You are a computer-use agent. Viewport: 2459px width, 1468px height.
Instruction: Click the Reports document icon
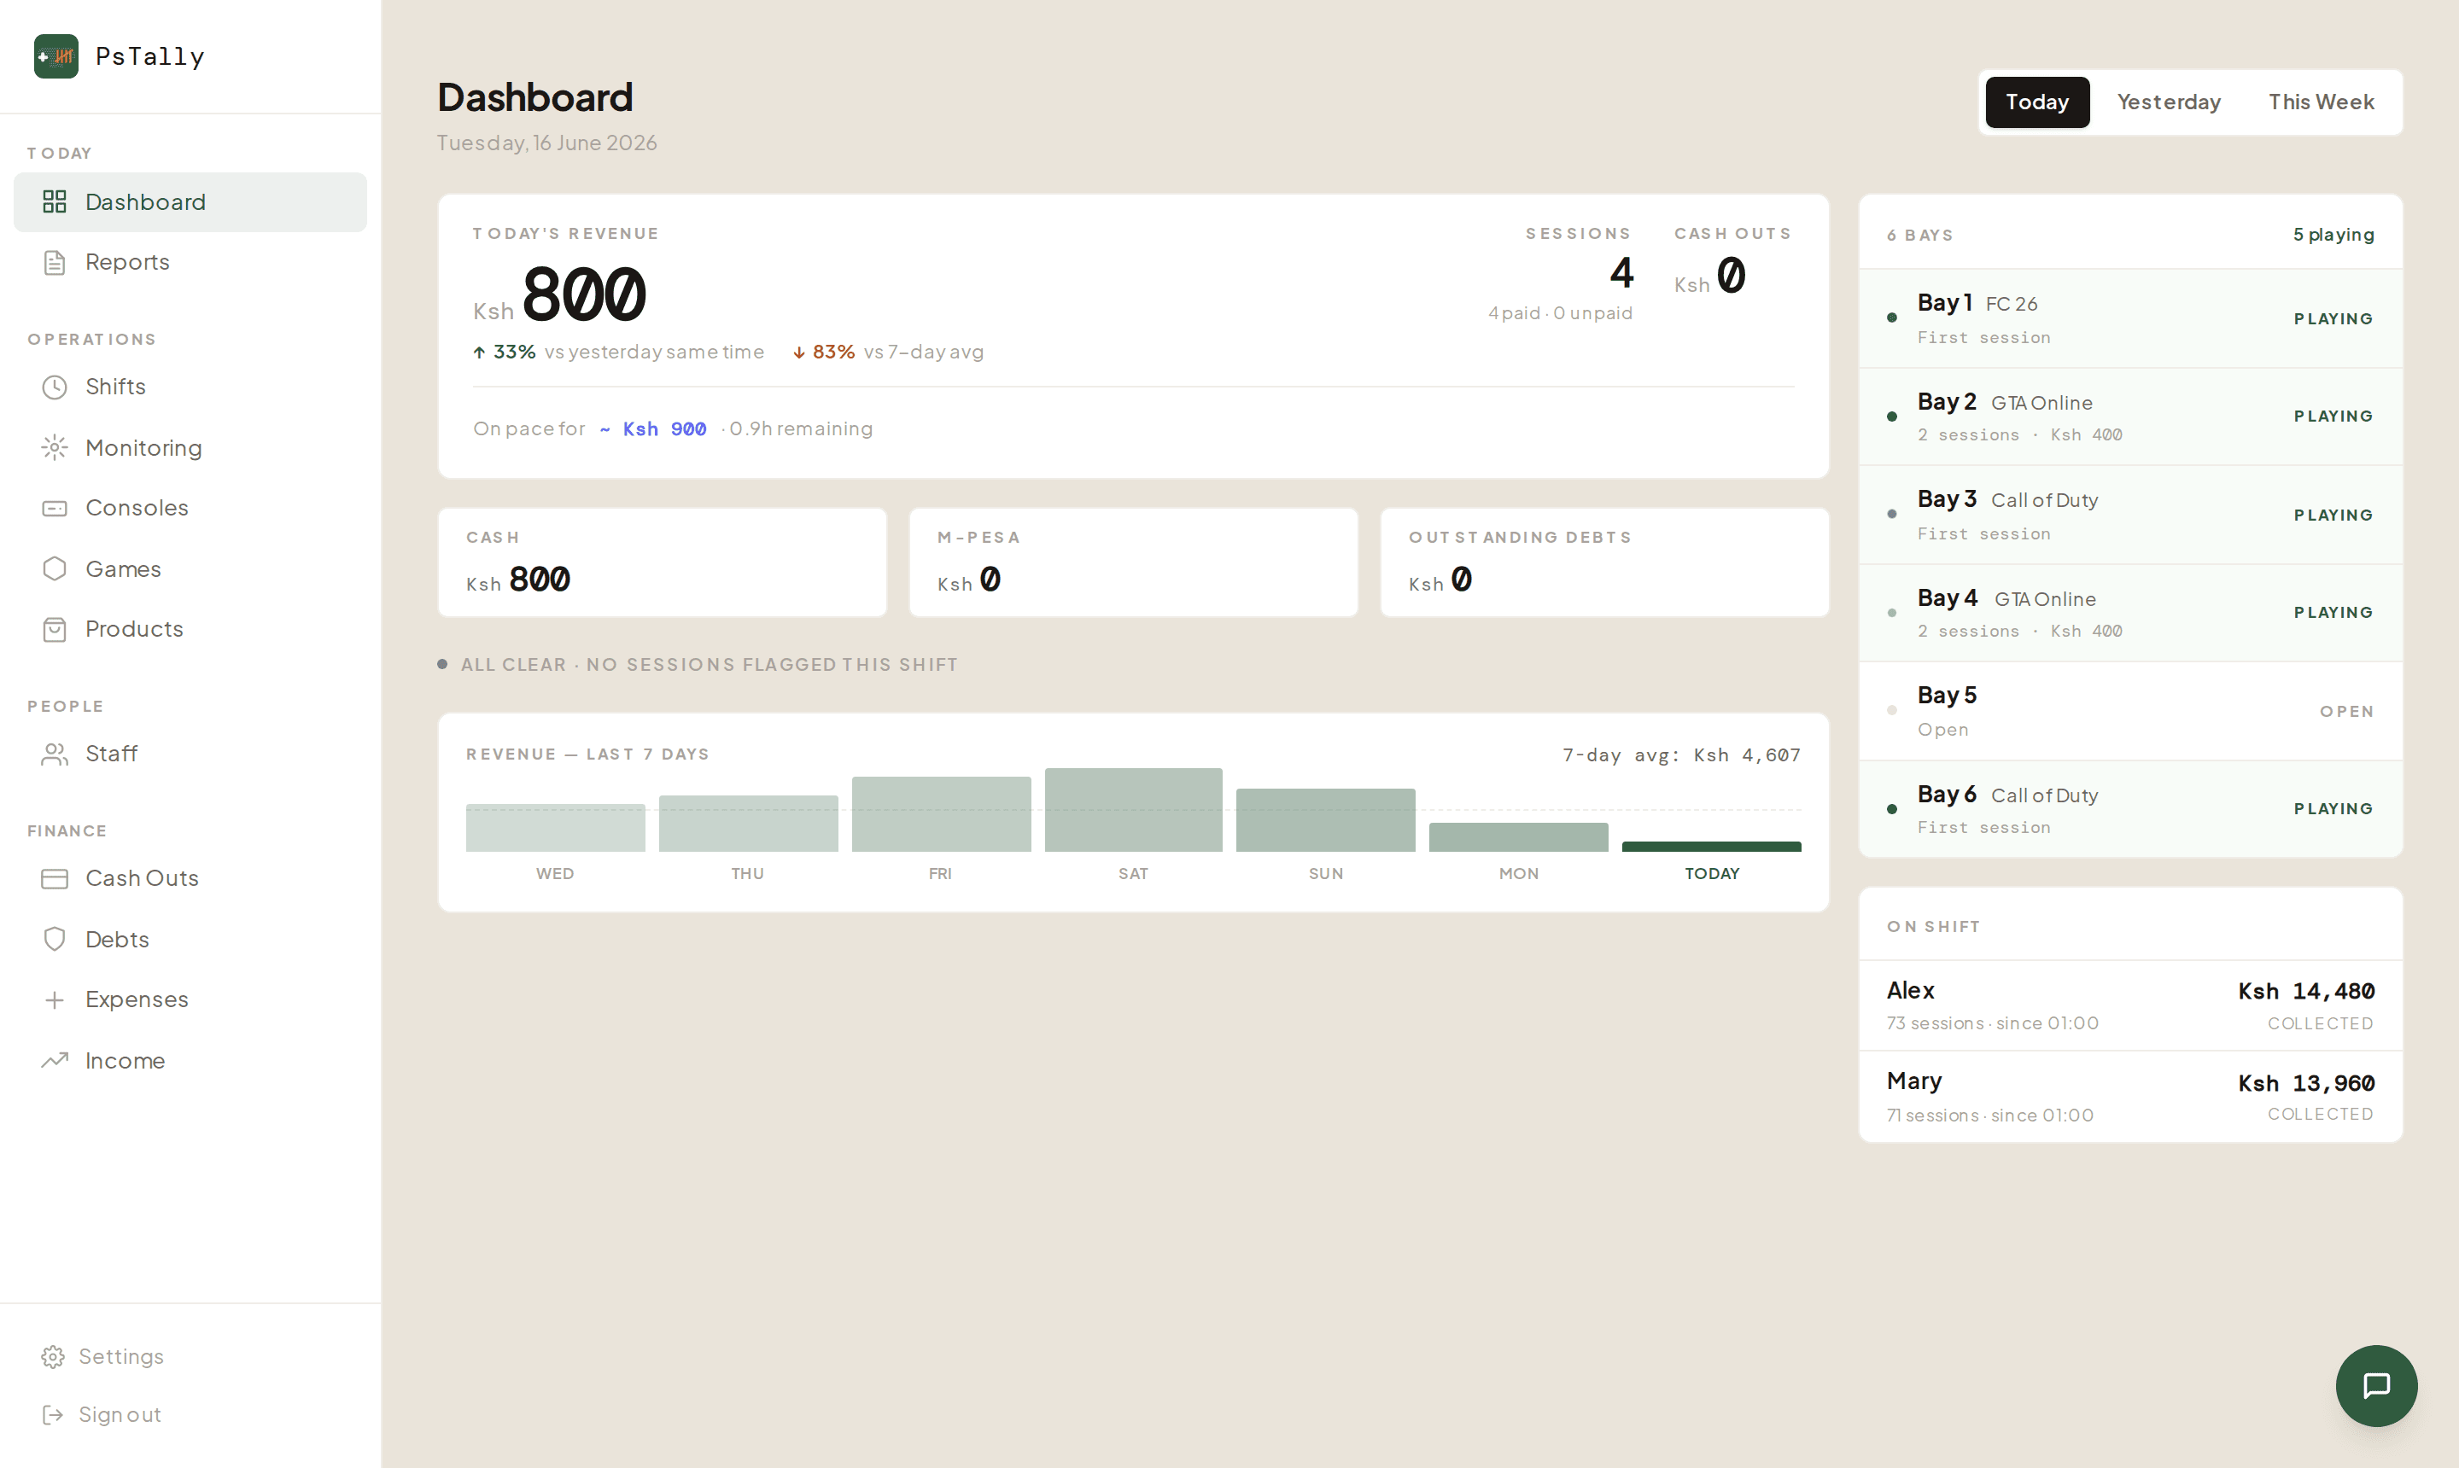[55, 262]
